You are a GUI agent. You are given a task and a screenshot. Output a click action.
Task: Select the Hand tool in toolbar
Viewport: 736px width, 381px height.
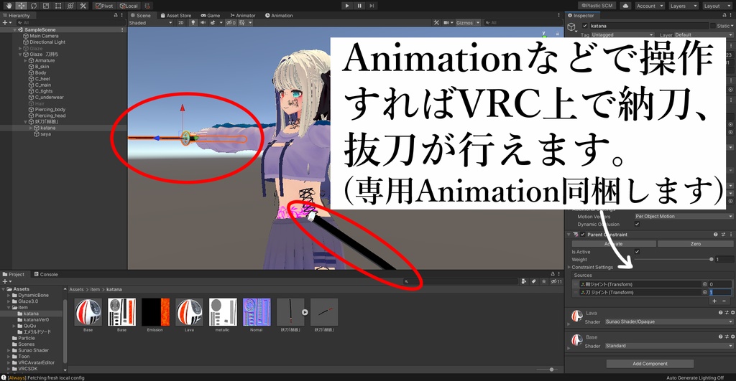click(x=9, y=6)
